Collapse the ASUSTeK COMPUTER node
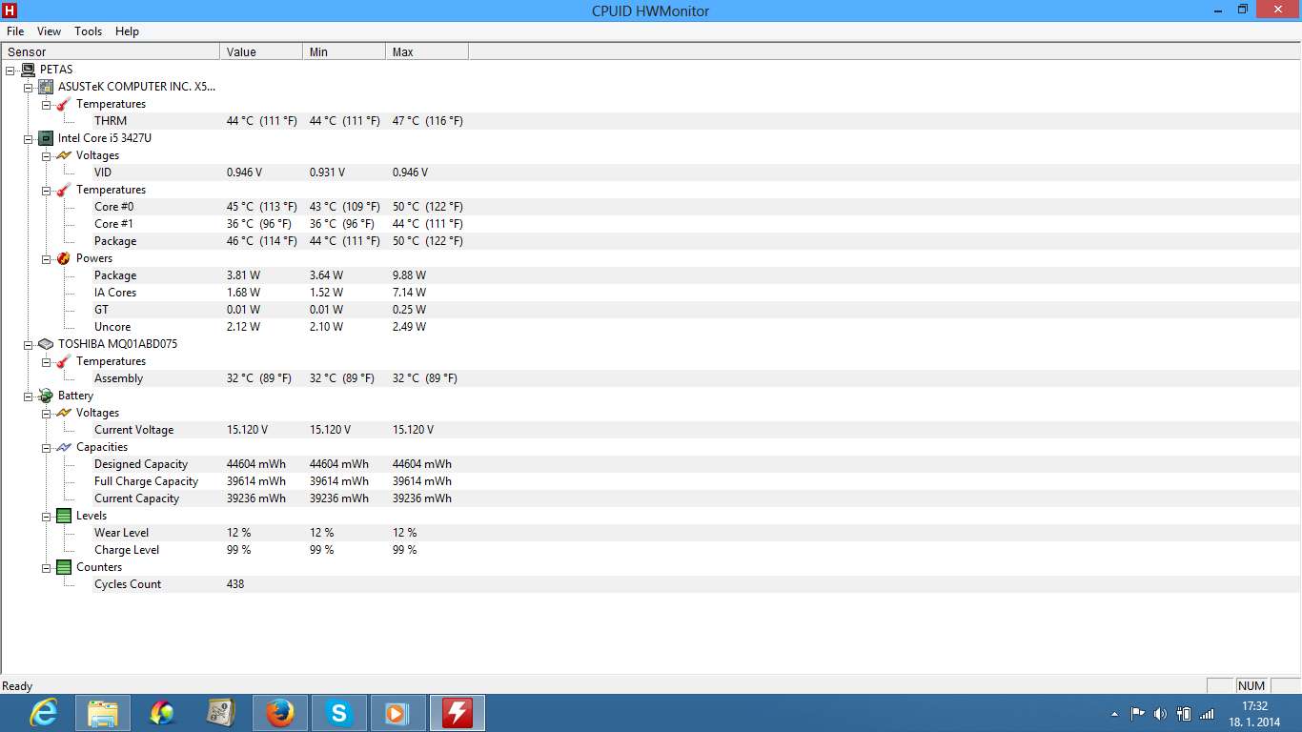This screenshot has height=732, width=1302. pos(28,87)
